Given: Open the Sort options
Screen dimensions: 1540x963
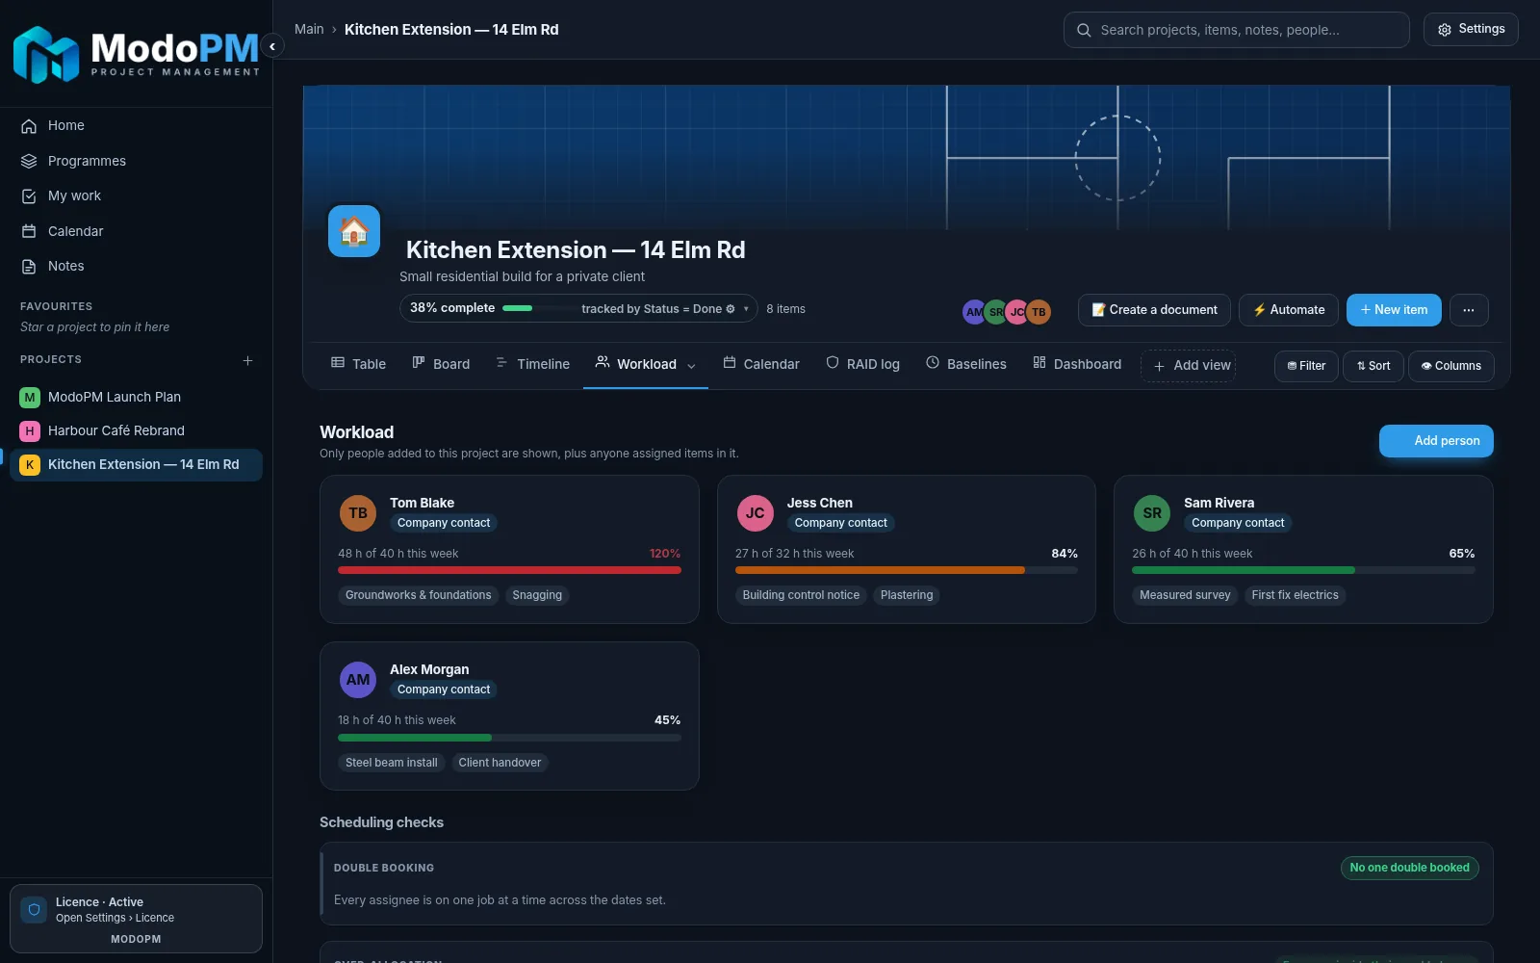Looking at the screenshot, I should coord(1373,366).
